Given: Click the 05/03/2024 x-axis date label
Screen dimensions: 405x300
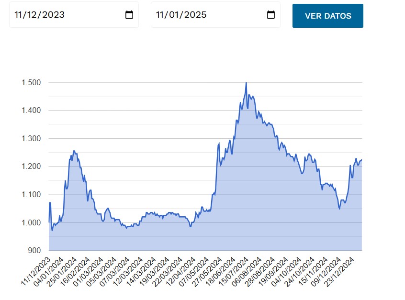Looking at the screenshot, I should pos(102,271).
